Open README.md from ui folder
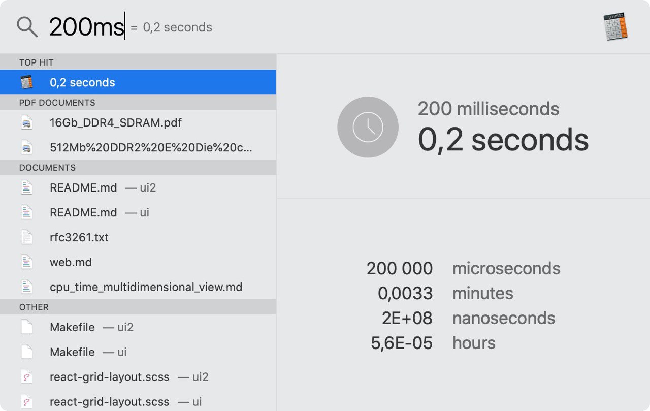 138,212
